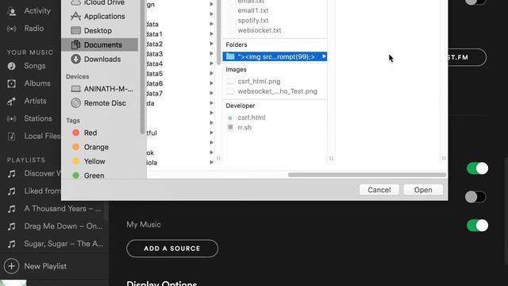Viewport: 508px width, 286px height.
Task: Toggle the My Music switch off
Action: [x=477, y=226]
